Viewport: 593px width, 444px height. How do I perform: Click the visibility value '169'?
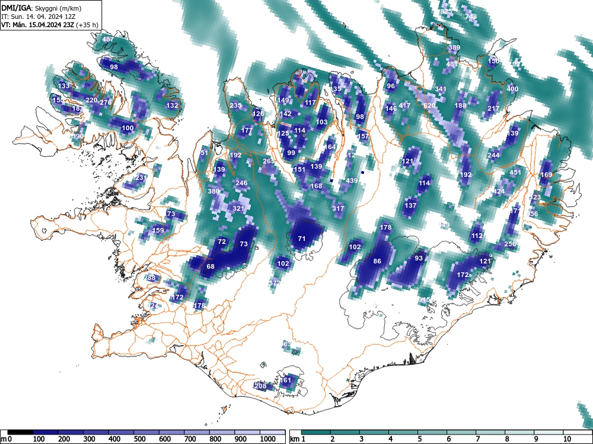coord(547,175)
